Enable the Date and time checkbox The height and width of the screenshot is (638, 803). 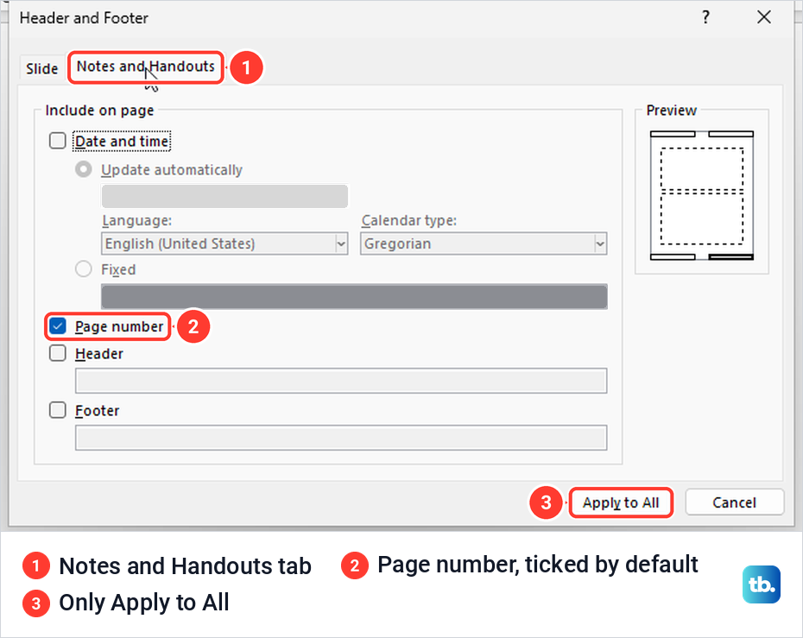[x=57, y=141]
